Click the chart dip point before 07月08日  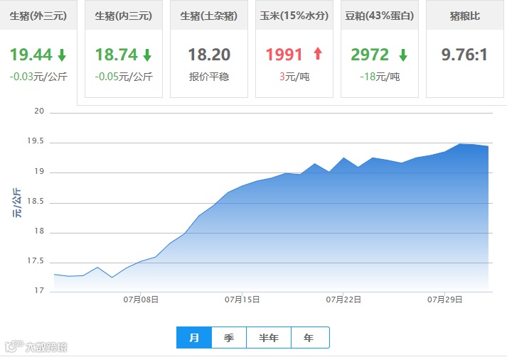[112, 278]
